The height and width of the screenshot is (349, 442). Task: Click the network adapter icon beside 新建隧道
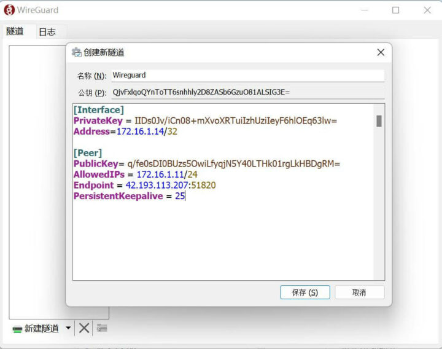click(17, 329)
